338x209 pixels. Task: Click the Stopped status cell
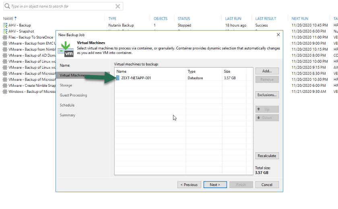[184, 25]
